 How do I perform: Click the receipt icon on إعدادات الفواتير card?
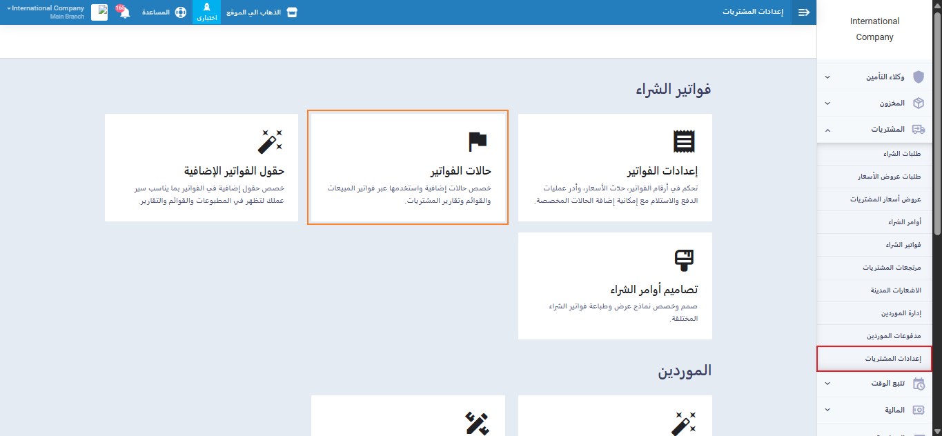tap(684, 141)
